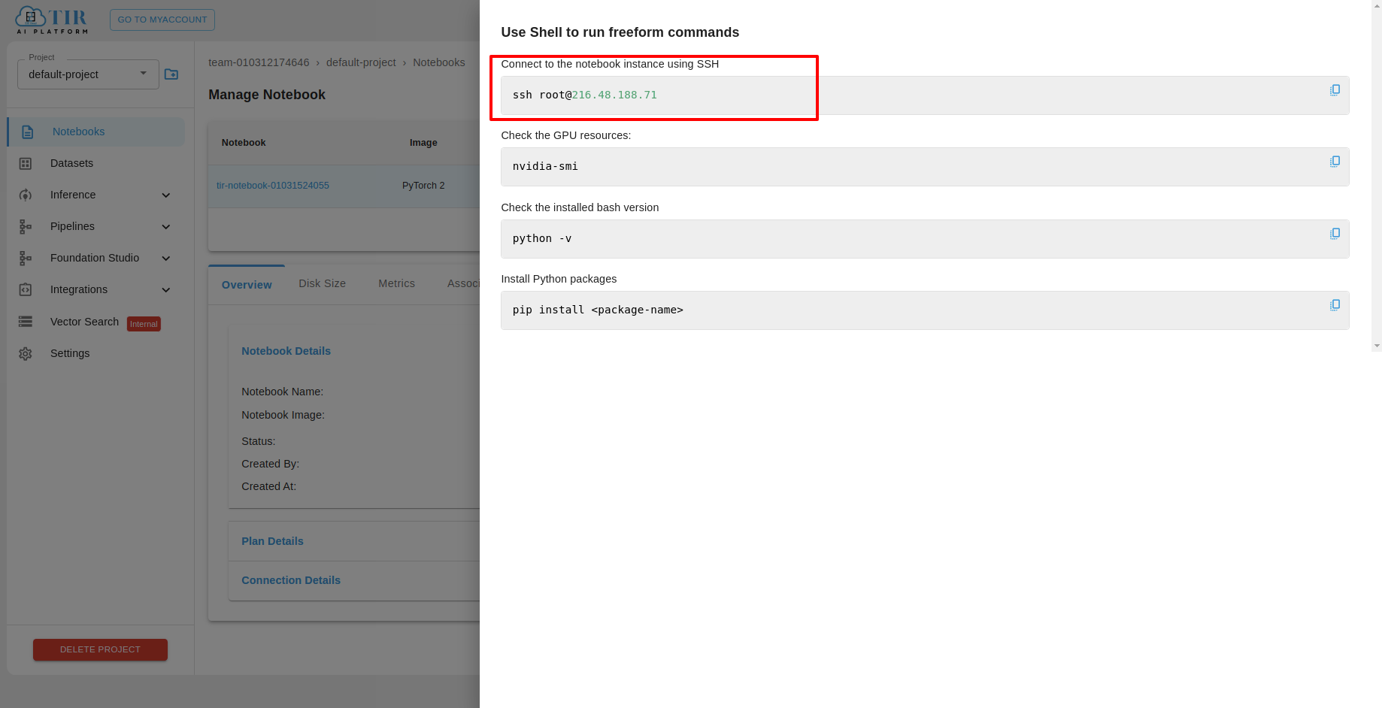Open the Vector Search menu item
The height and width of the screenshot is (708, 1382).
(x=84, y=322)
